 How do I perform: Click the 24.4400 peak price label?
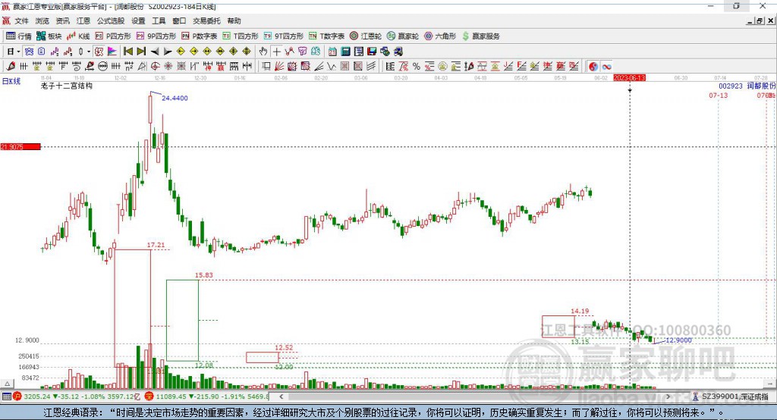point(175,98)
